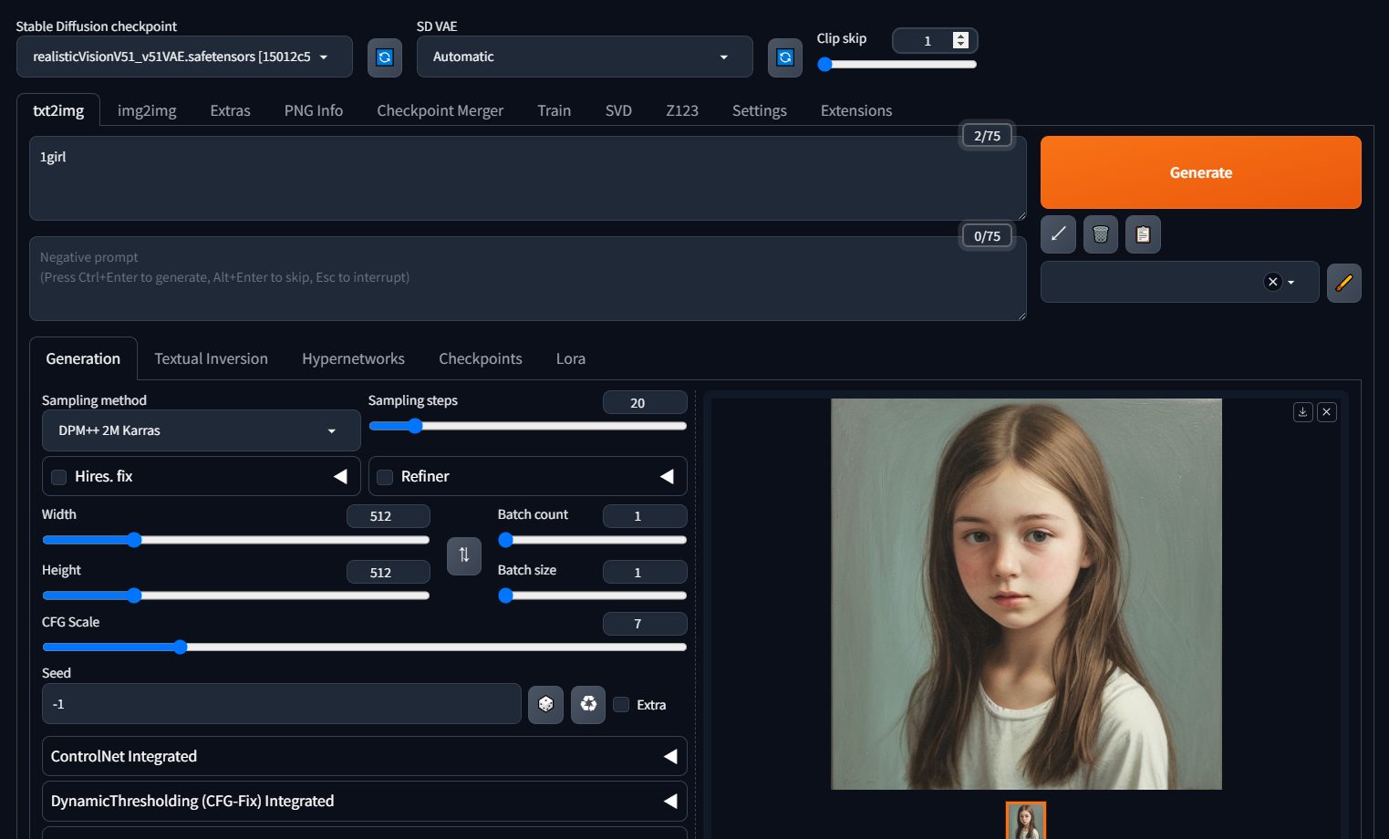The image size is (1389, 839).
Task: Randomize the seed with dice icon
Action: pos(545,704)
